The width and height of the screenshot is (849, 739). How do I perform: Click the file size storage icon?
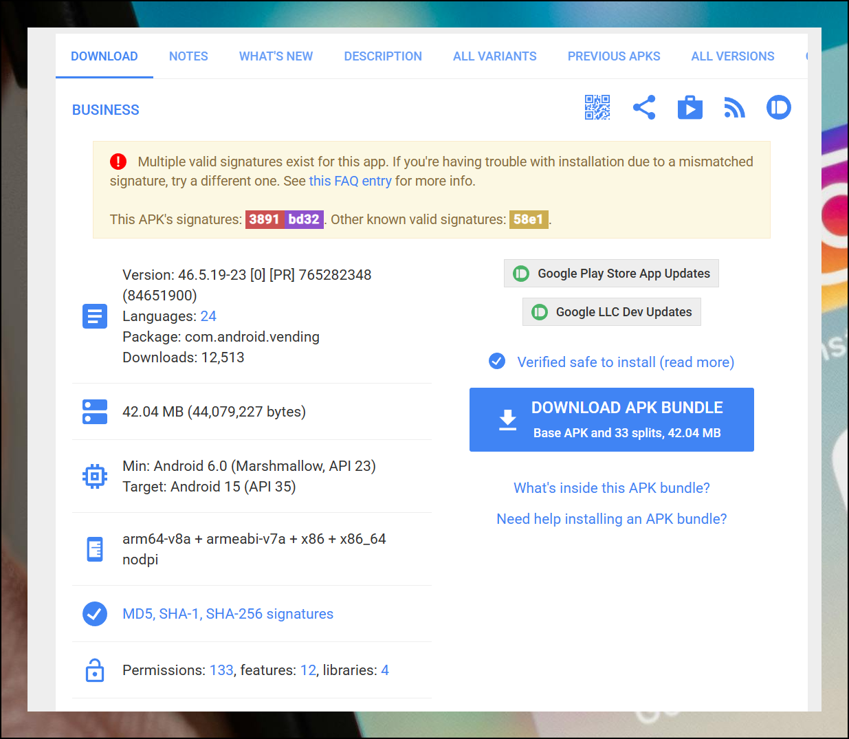click(x=95, y=412)
